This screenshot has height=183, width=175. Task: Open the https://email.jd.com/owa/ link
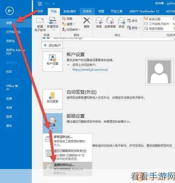click(x=90, y=70)
